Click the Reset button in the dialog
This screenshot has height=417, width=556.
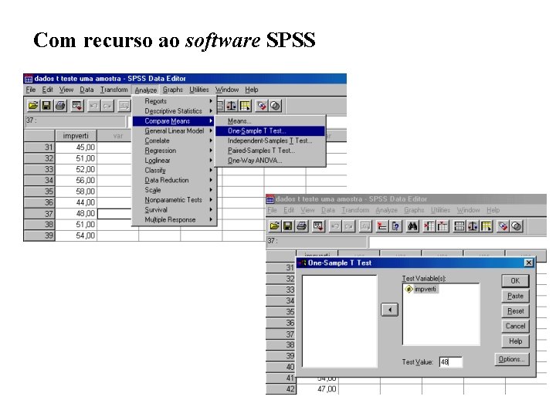point(515,311)
